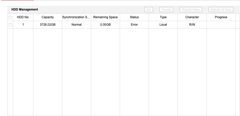
Task: Toggle the select-all checkbox in table header
Action: pyautogui.click(x=10, y=17)
